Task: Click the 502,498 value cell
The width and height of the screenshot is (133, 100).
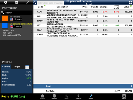Action: click(x=128, y=25)
